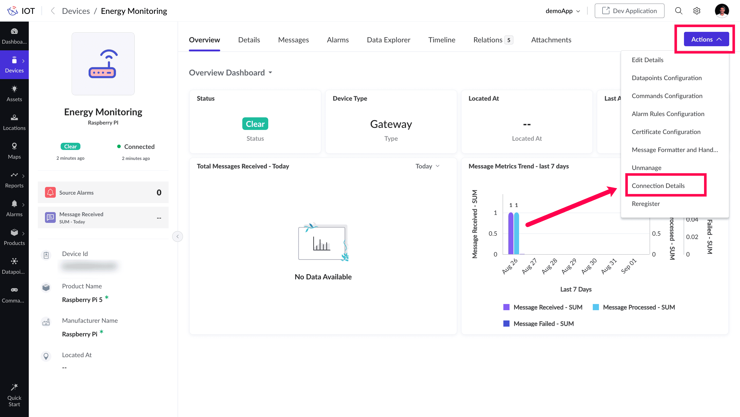Image resolution: width=740 pixels, height=417 pixels.
Task: Switch to the Data Explorer tab
Action: pos(388,40)
